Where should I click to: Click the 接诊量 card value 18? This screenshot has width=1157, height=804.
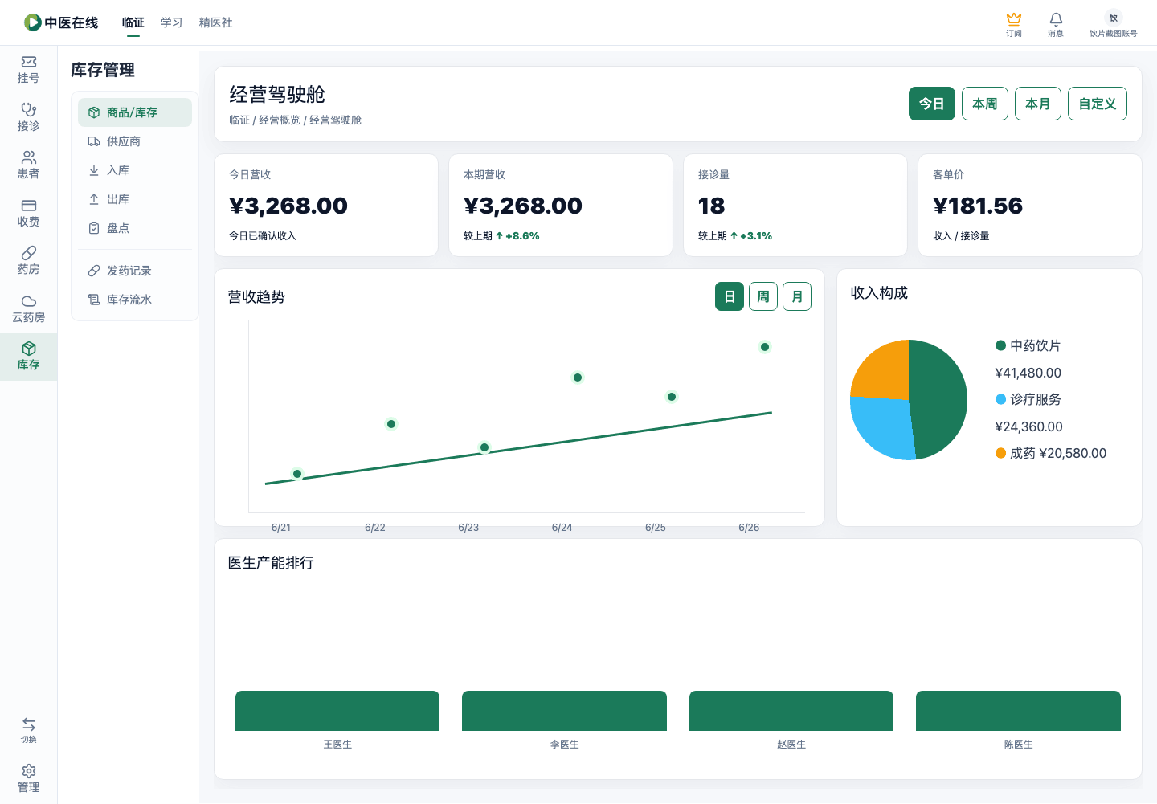712,206
